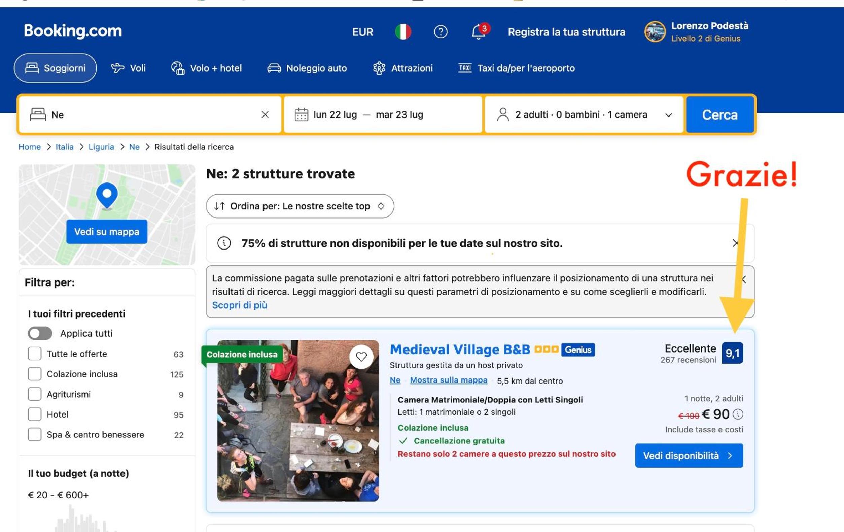844x532 pixels.
Task: Open the date range picker
Action: (x=383, y=115)
